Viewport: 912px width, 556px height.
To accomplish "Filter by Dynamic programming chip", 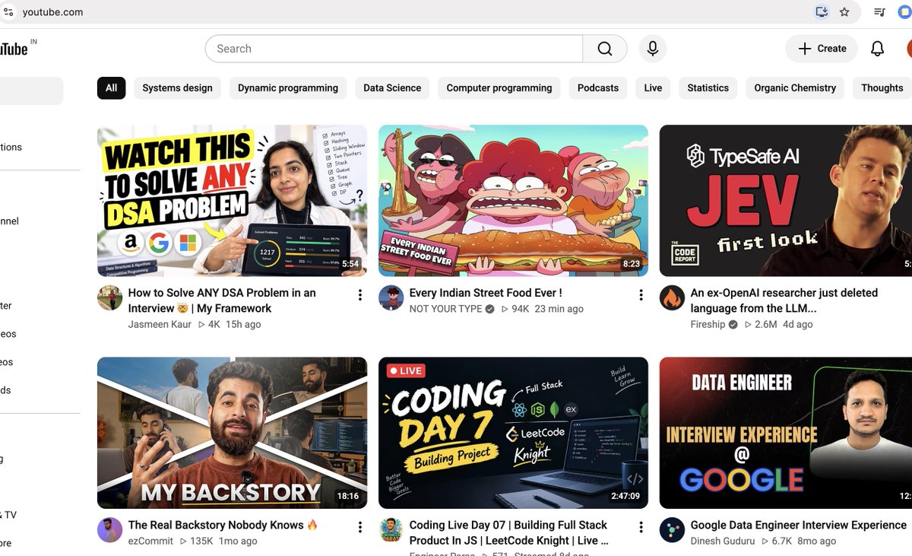I will coord(288,88).
